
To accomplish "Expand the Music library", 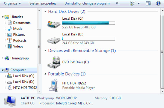I will [5, 28].
